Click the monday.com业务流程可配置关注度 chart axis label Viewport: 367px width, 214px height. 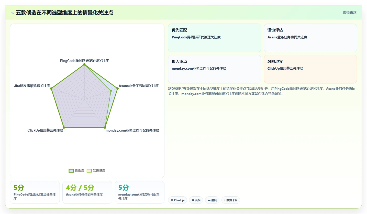click(132, 130)
